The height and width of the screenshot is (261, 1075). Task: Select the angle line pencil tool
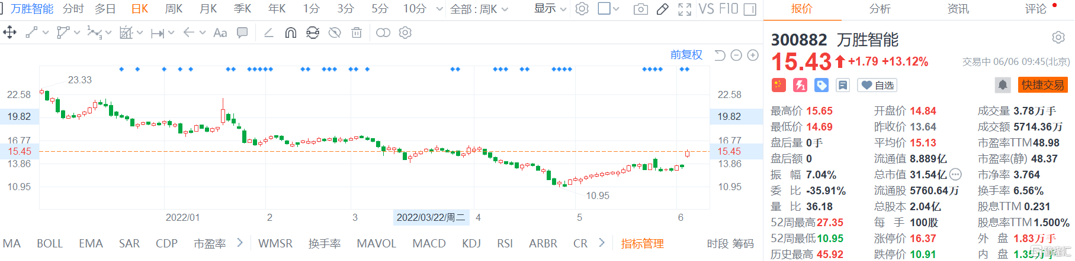pyautogui.click(x=269, y=32)
